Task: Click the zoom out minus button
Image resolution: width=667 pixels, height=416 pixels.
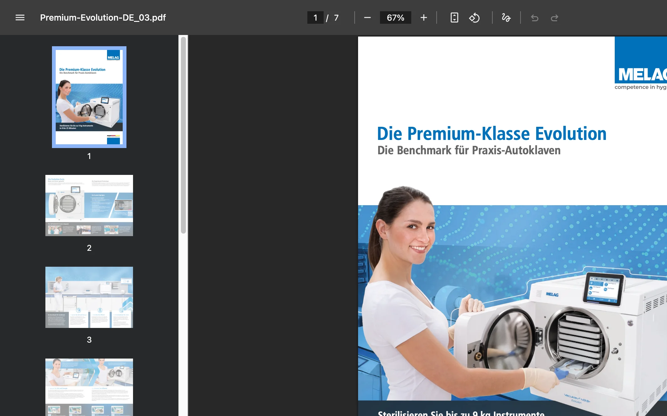Action: [367, 18]
